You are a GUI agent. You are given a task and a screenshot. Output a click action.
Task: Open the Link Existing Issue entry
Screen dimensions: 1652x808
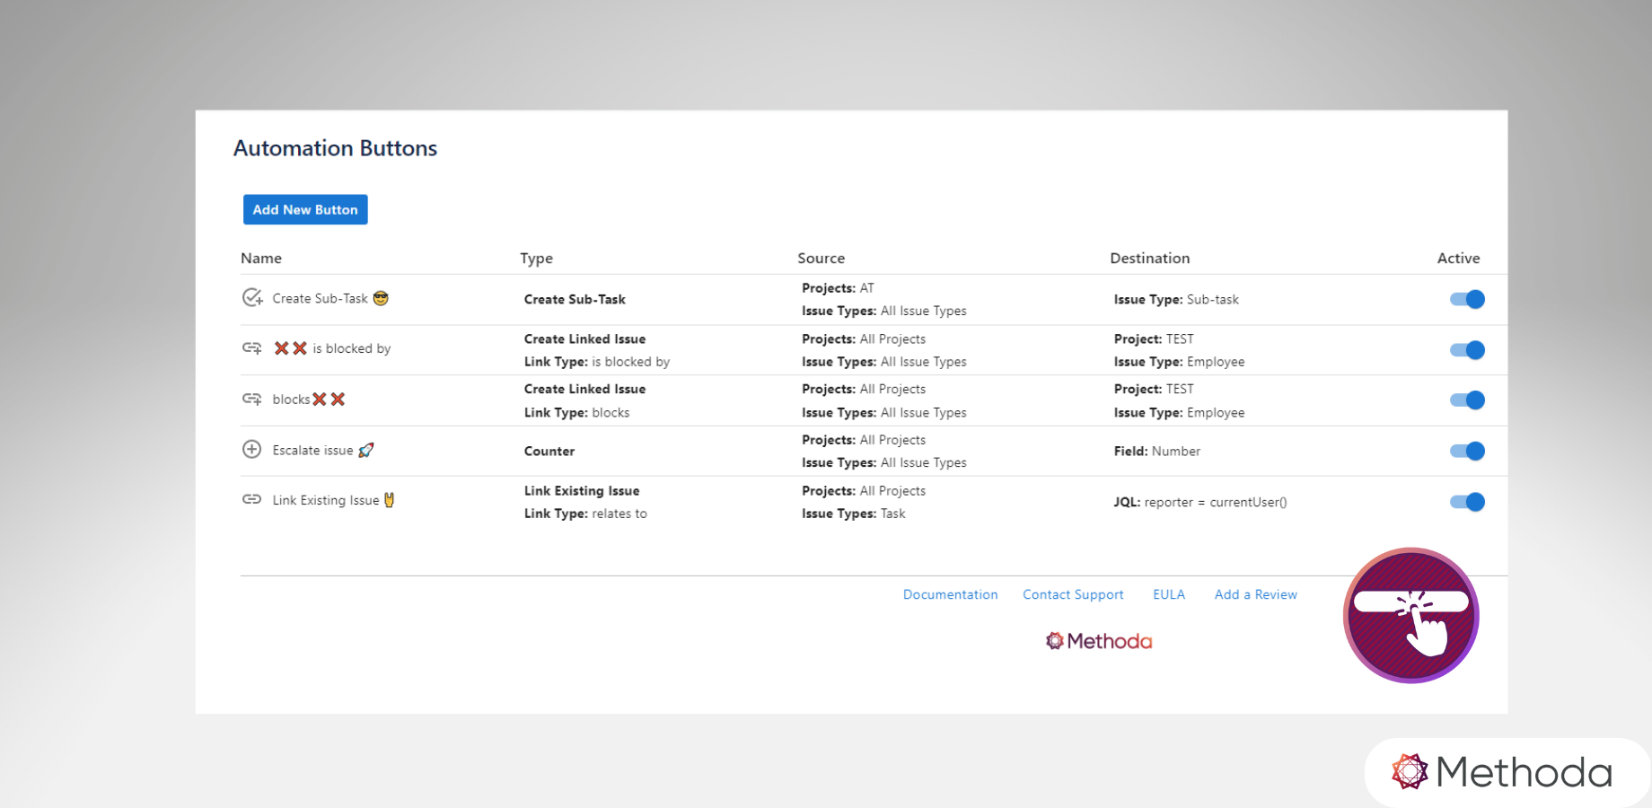[x=325, y=501]
